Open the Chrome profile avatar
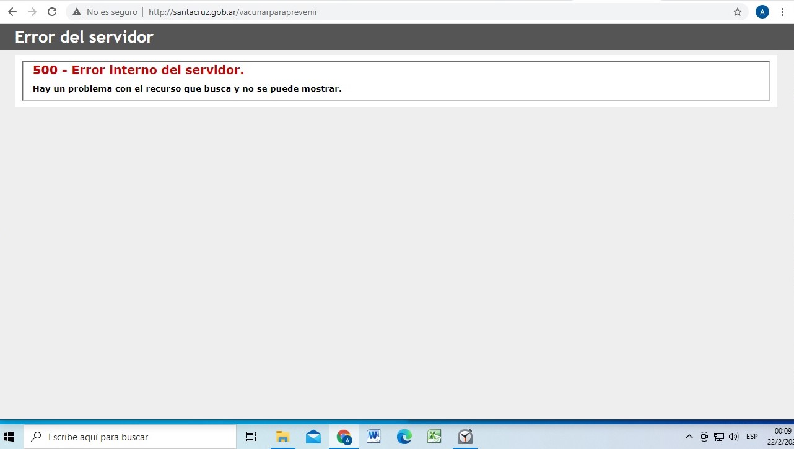The image size is (794, 449). [762, 12]
